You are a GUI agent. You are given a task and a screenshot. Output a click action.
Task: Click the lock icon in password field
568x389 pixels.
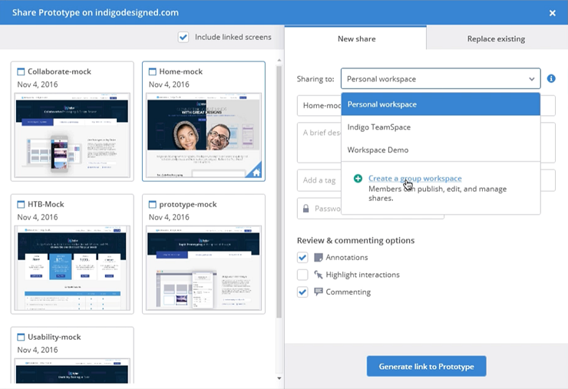pyautogui.click(x=306, y=209)
